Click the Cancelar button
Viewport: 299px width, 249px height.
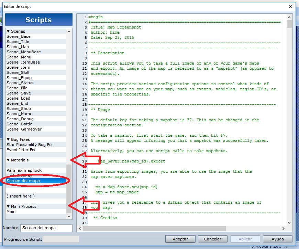point(212,239)
